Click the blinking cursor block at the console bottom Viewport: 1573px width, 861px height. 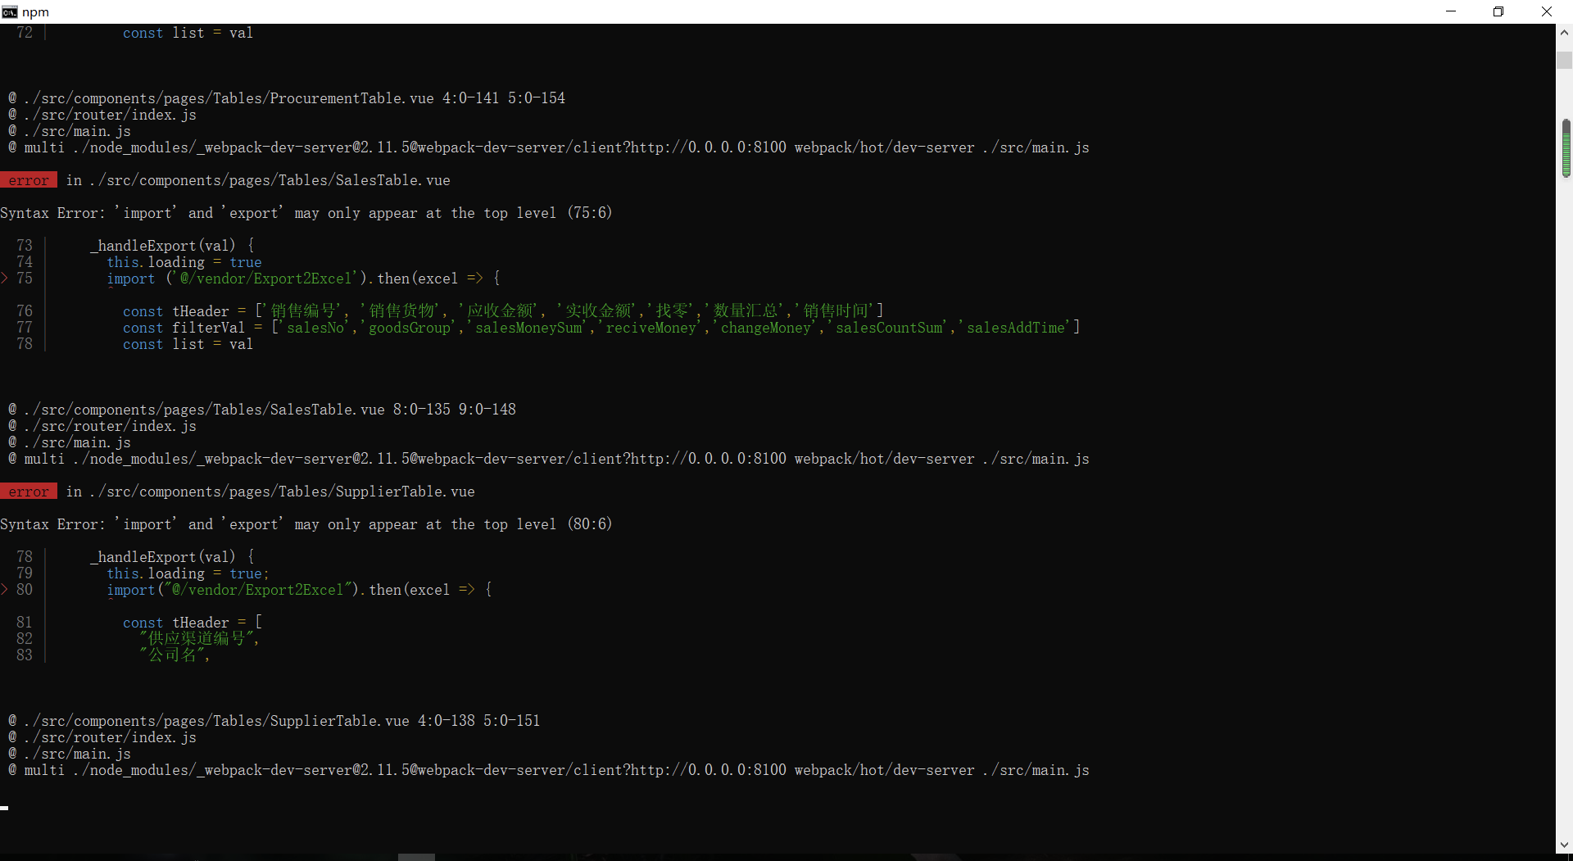pos(3,808)
